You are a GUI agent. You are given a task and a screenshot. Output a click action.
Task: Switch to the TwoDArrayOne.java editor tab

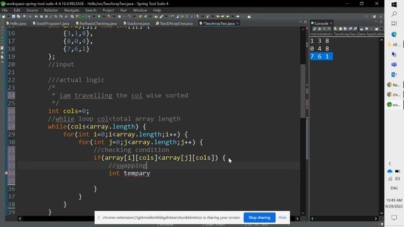(x=174, y=23)
